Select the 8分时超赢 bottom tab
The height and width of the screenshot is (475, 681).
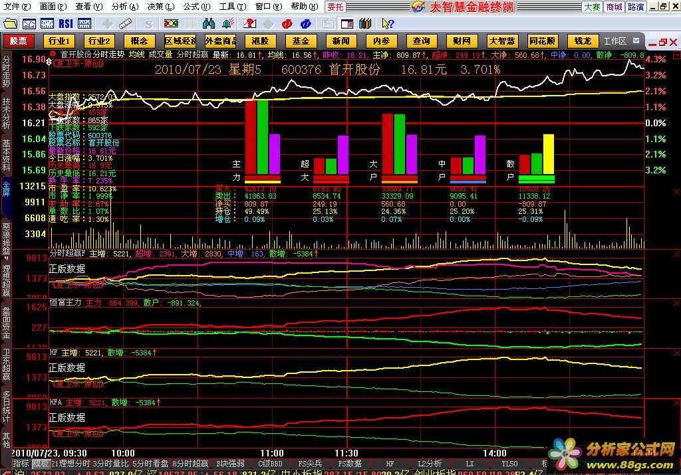coord(190,463)
